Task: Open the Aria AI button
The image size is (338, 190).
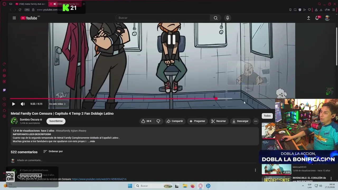Action: pos(327,10)
